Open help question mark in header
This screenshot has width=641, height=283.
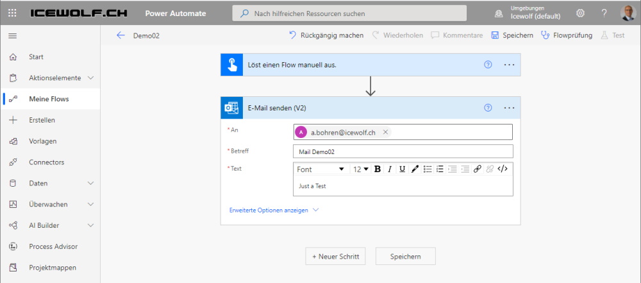(604, 13)
